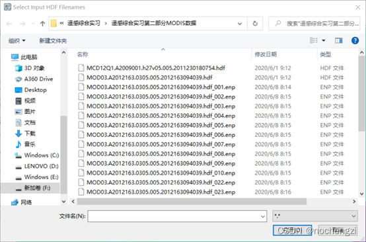Open 视频 folder in sidebar
Image resolution: width=366 pixels, height=242 pixels.
point(25,101)
